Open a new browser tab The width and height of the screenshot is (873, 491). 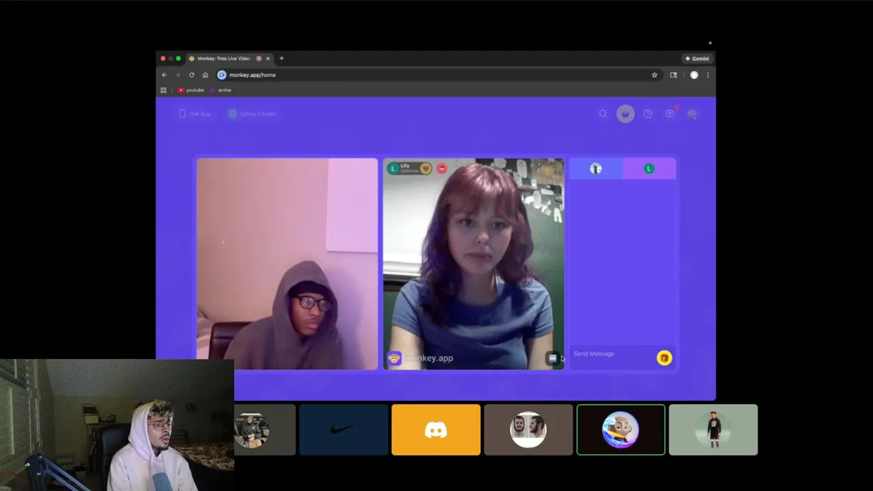click(281, 59)
